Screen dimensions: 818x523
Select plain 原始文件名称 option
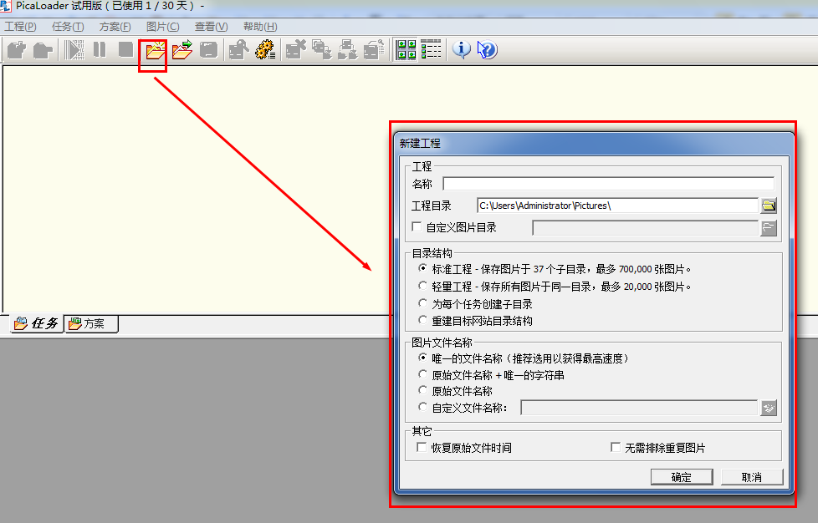pos(422,390)
